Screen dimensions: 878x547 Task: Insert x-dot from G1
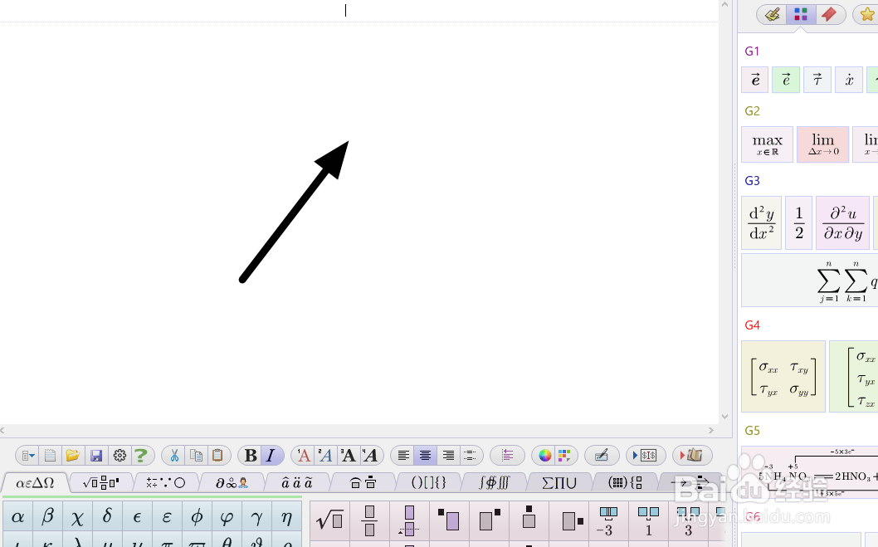point(849,80)
